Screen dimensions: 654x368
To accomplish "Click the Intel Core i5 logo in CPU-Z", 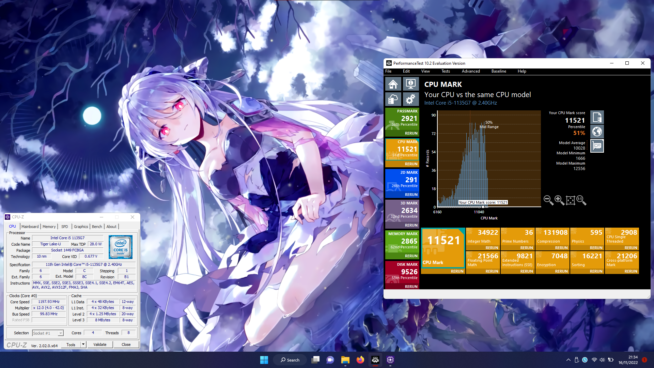I will (121, 247).
